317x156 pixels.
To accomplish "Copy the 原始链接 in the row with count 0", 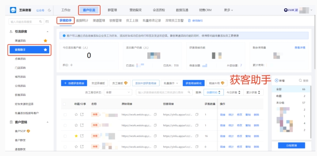I will point(155,147).
